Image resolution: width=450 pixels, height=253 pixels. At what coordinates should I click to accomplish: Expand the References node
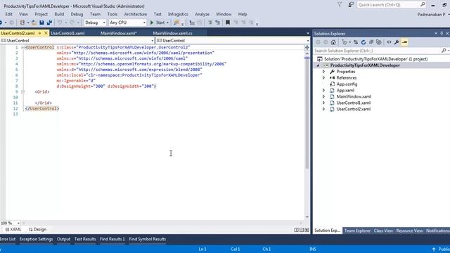[x=323, y=78]
